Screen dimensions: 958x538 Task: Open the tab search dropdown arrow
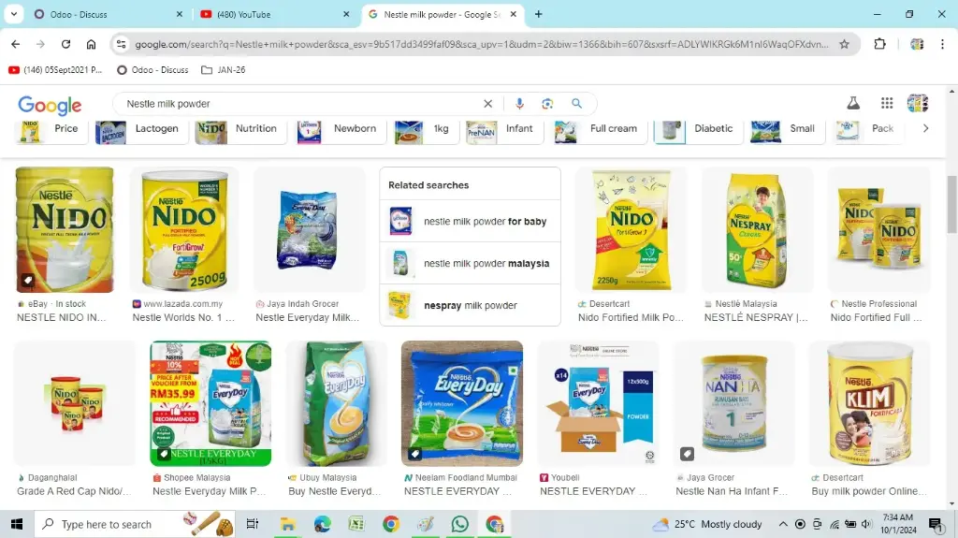pos(13,14)
